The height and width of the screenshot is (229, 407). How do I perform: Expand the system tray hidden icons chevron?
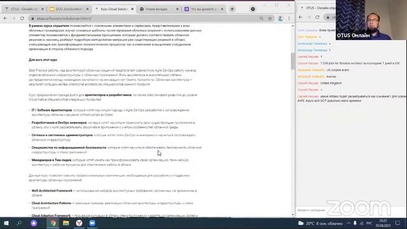click(348, 223)
